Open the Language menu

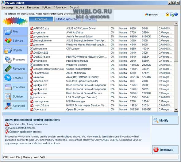[7, 7]
